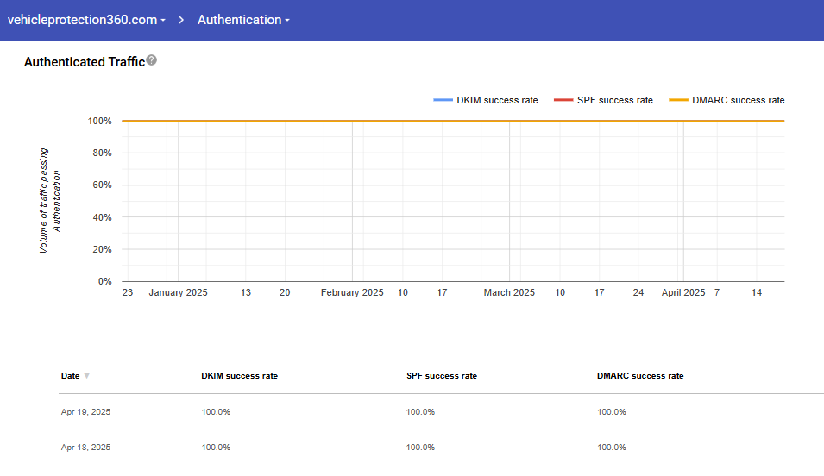Select the Apr 19, 2025 table row date
This screenshot has height=476, width=824.
[85, 412]
